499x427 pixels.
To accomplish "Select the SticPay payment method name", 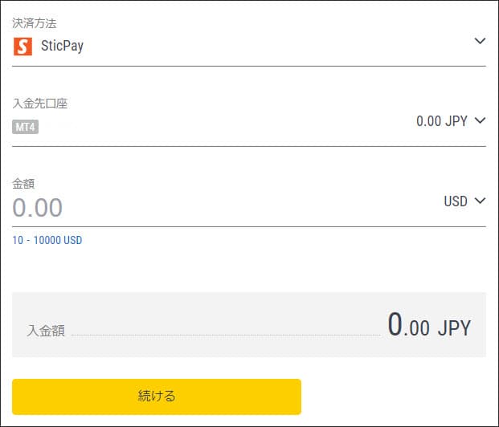I will [x=62, y=46].
